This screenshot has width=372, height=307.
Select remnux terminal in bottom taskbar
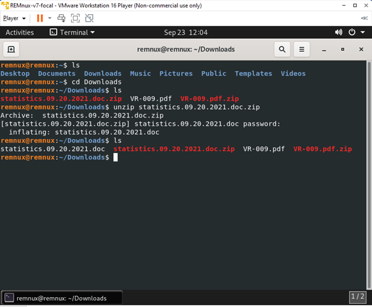click(62, 298)
